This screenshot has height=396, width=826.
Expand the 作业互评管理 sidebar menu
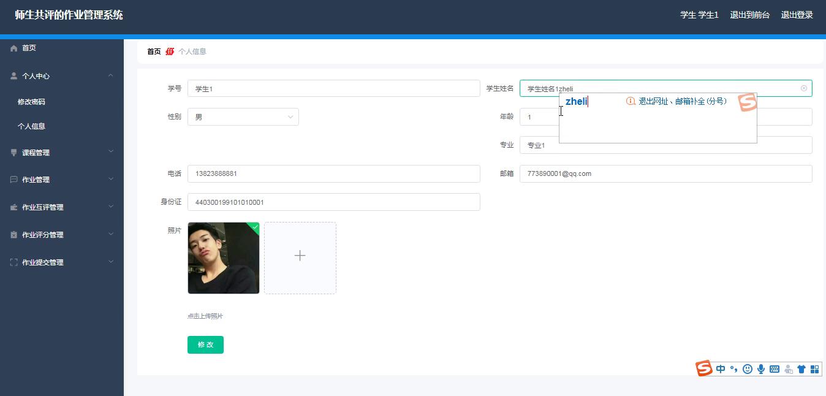tap(61, 207)
